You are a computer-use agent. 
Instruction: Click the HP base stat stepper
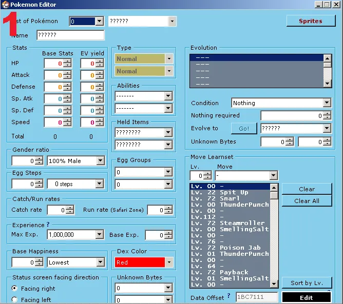point(67,64)
